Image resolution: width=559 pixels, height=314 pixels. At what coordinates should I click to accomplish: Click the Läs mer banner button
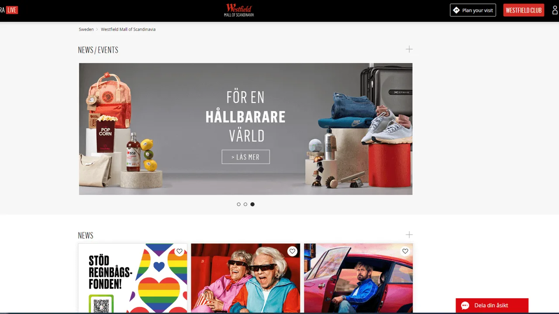click(245, 157)
